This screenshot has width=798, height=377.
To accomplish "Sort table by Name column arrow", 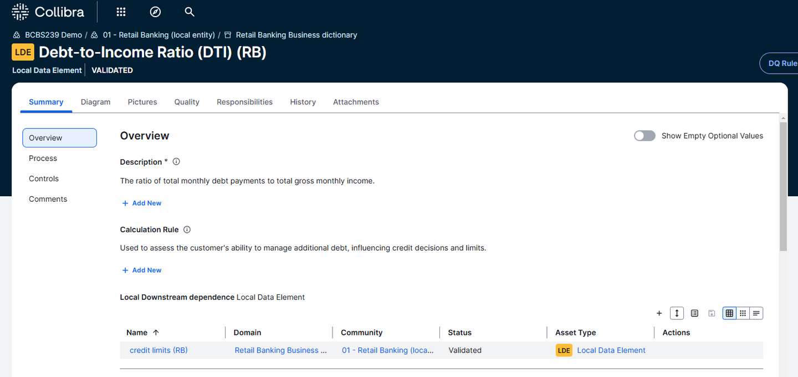I will (x=156, y=333).
